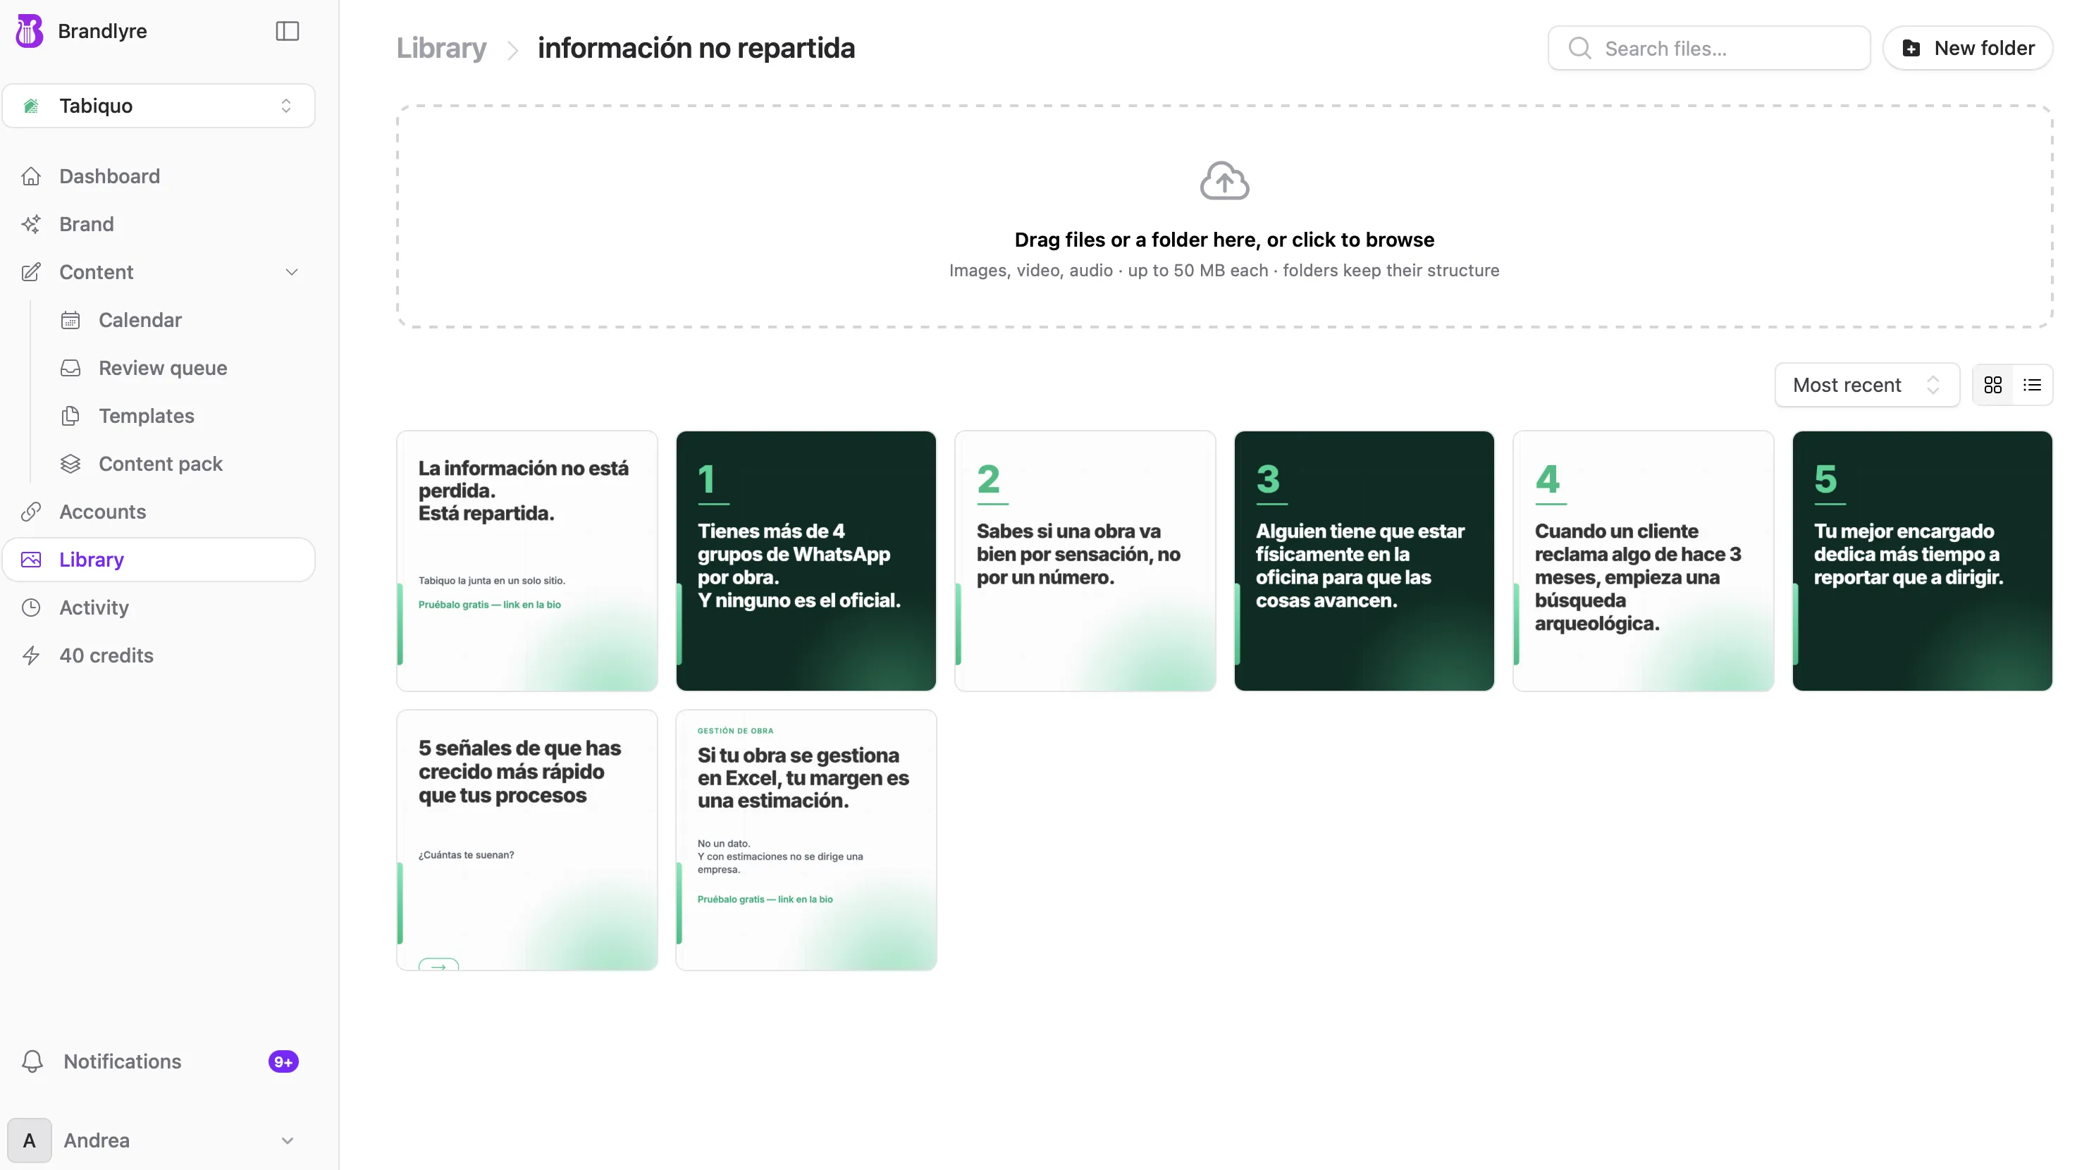Open slide 5 'Tu mejor encargado' thumbnail
Image resolution: width=2089 pixels, height=1170 pixels.
pyautogui.click(x=1922, y=560)
